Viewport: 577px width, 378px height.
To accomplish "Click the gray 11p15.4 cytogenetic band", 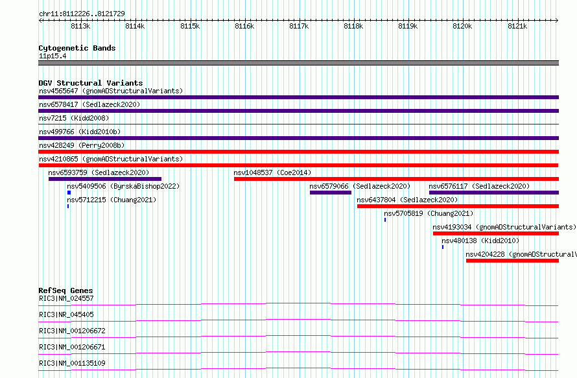I will tap(298, 63).
